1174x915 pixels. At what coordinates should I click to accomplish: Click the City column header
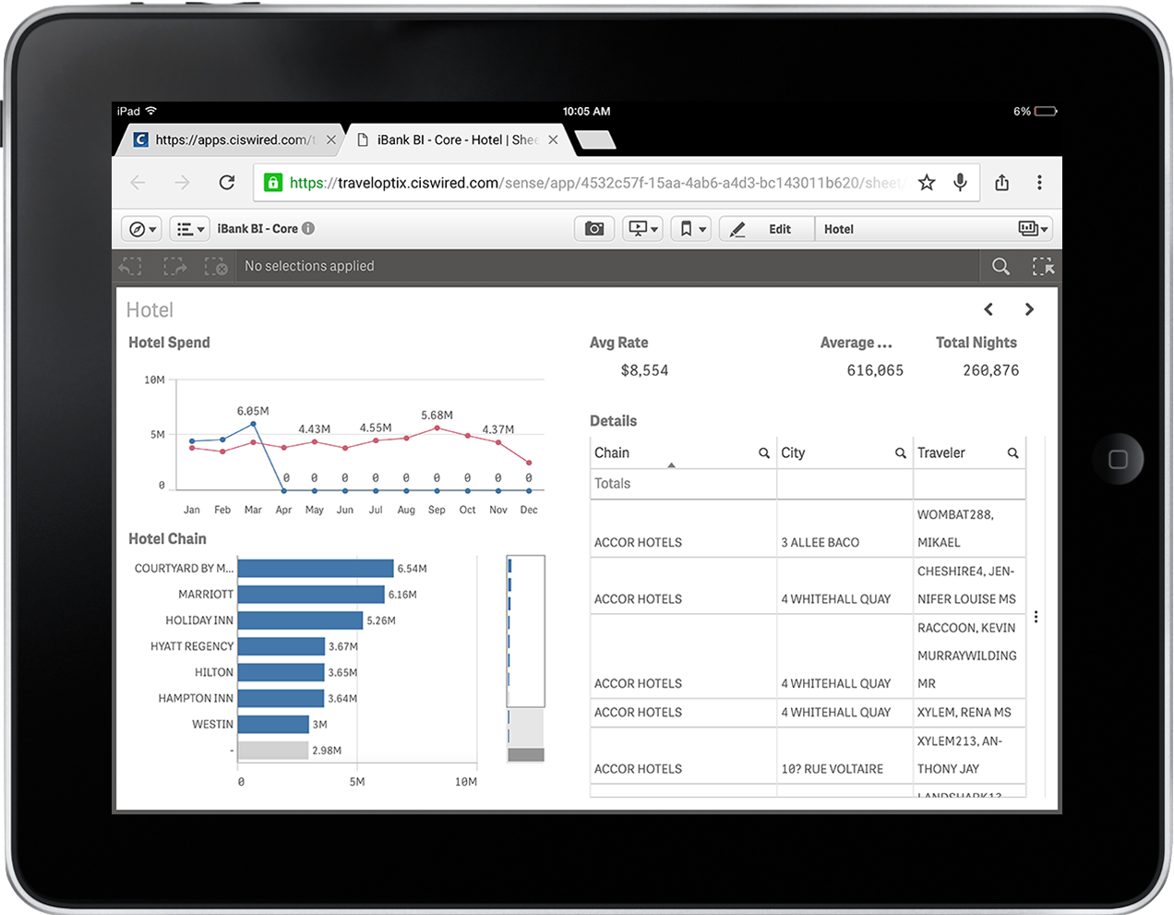point(793,452)
